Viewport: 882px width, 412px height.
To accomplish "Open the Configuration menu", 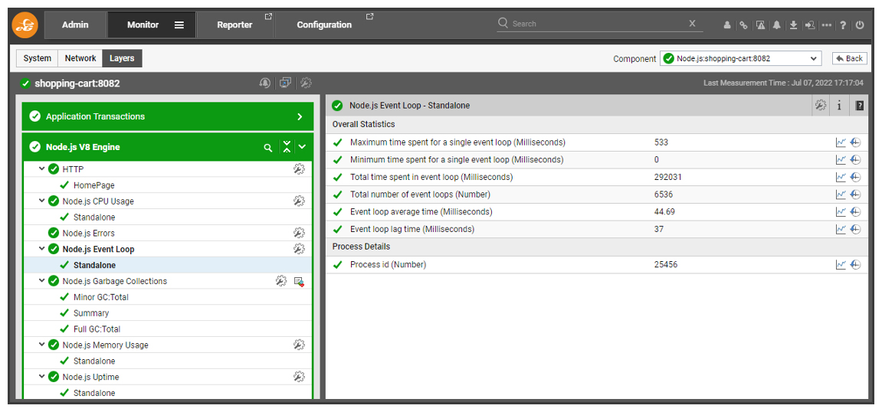I will tap(326, 25).
